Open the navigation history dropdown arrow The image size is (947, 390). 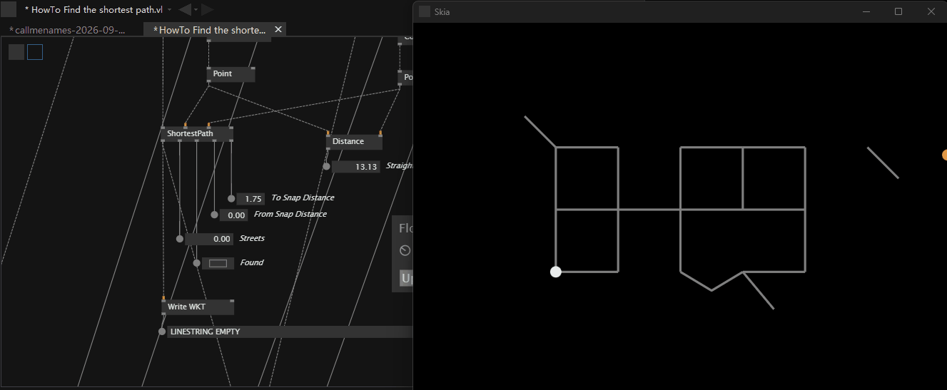[196, 10]
